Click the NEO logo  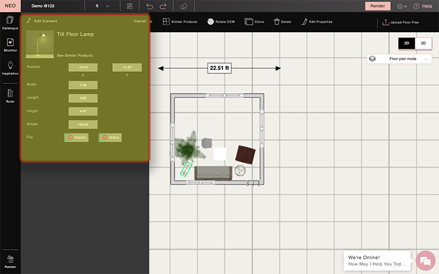(10, 6)
